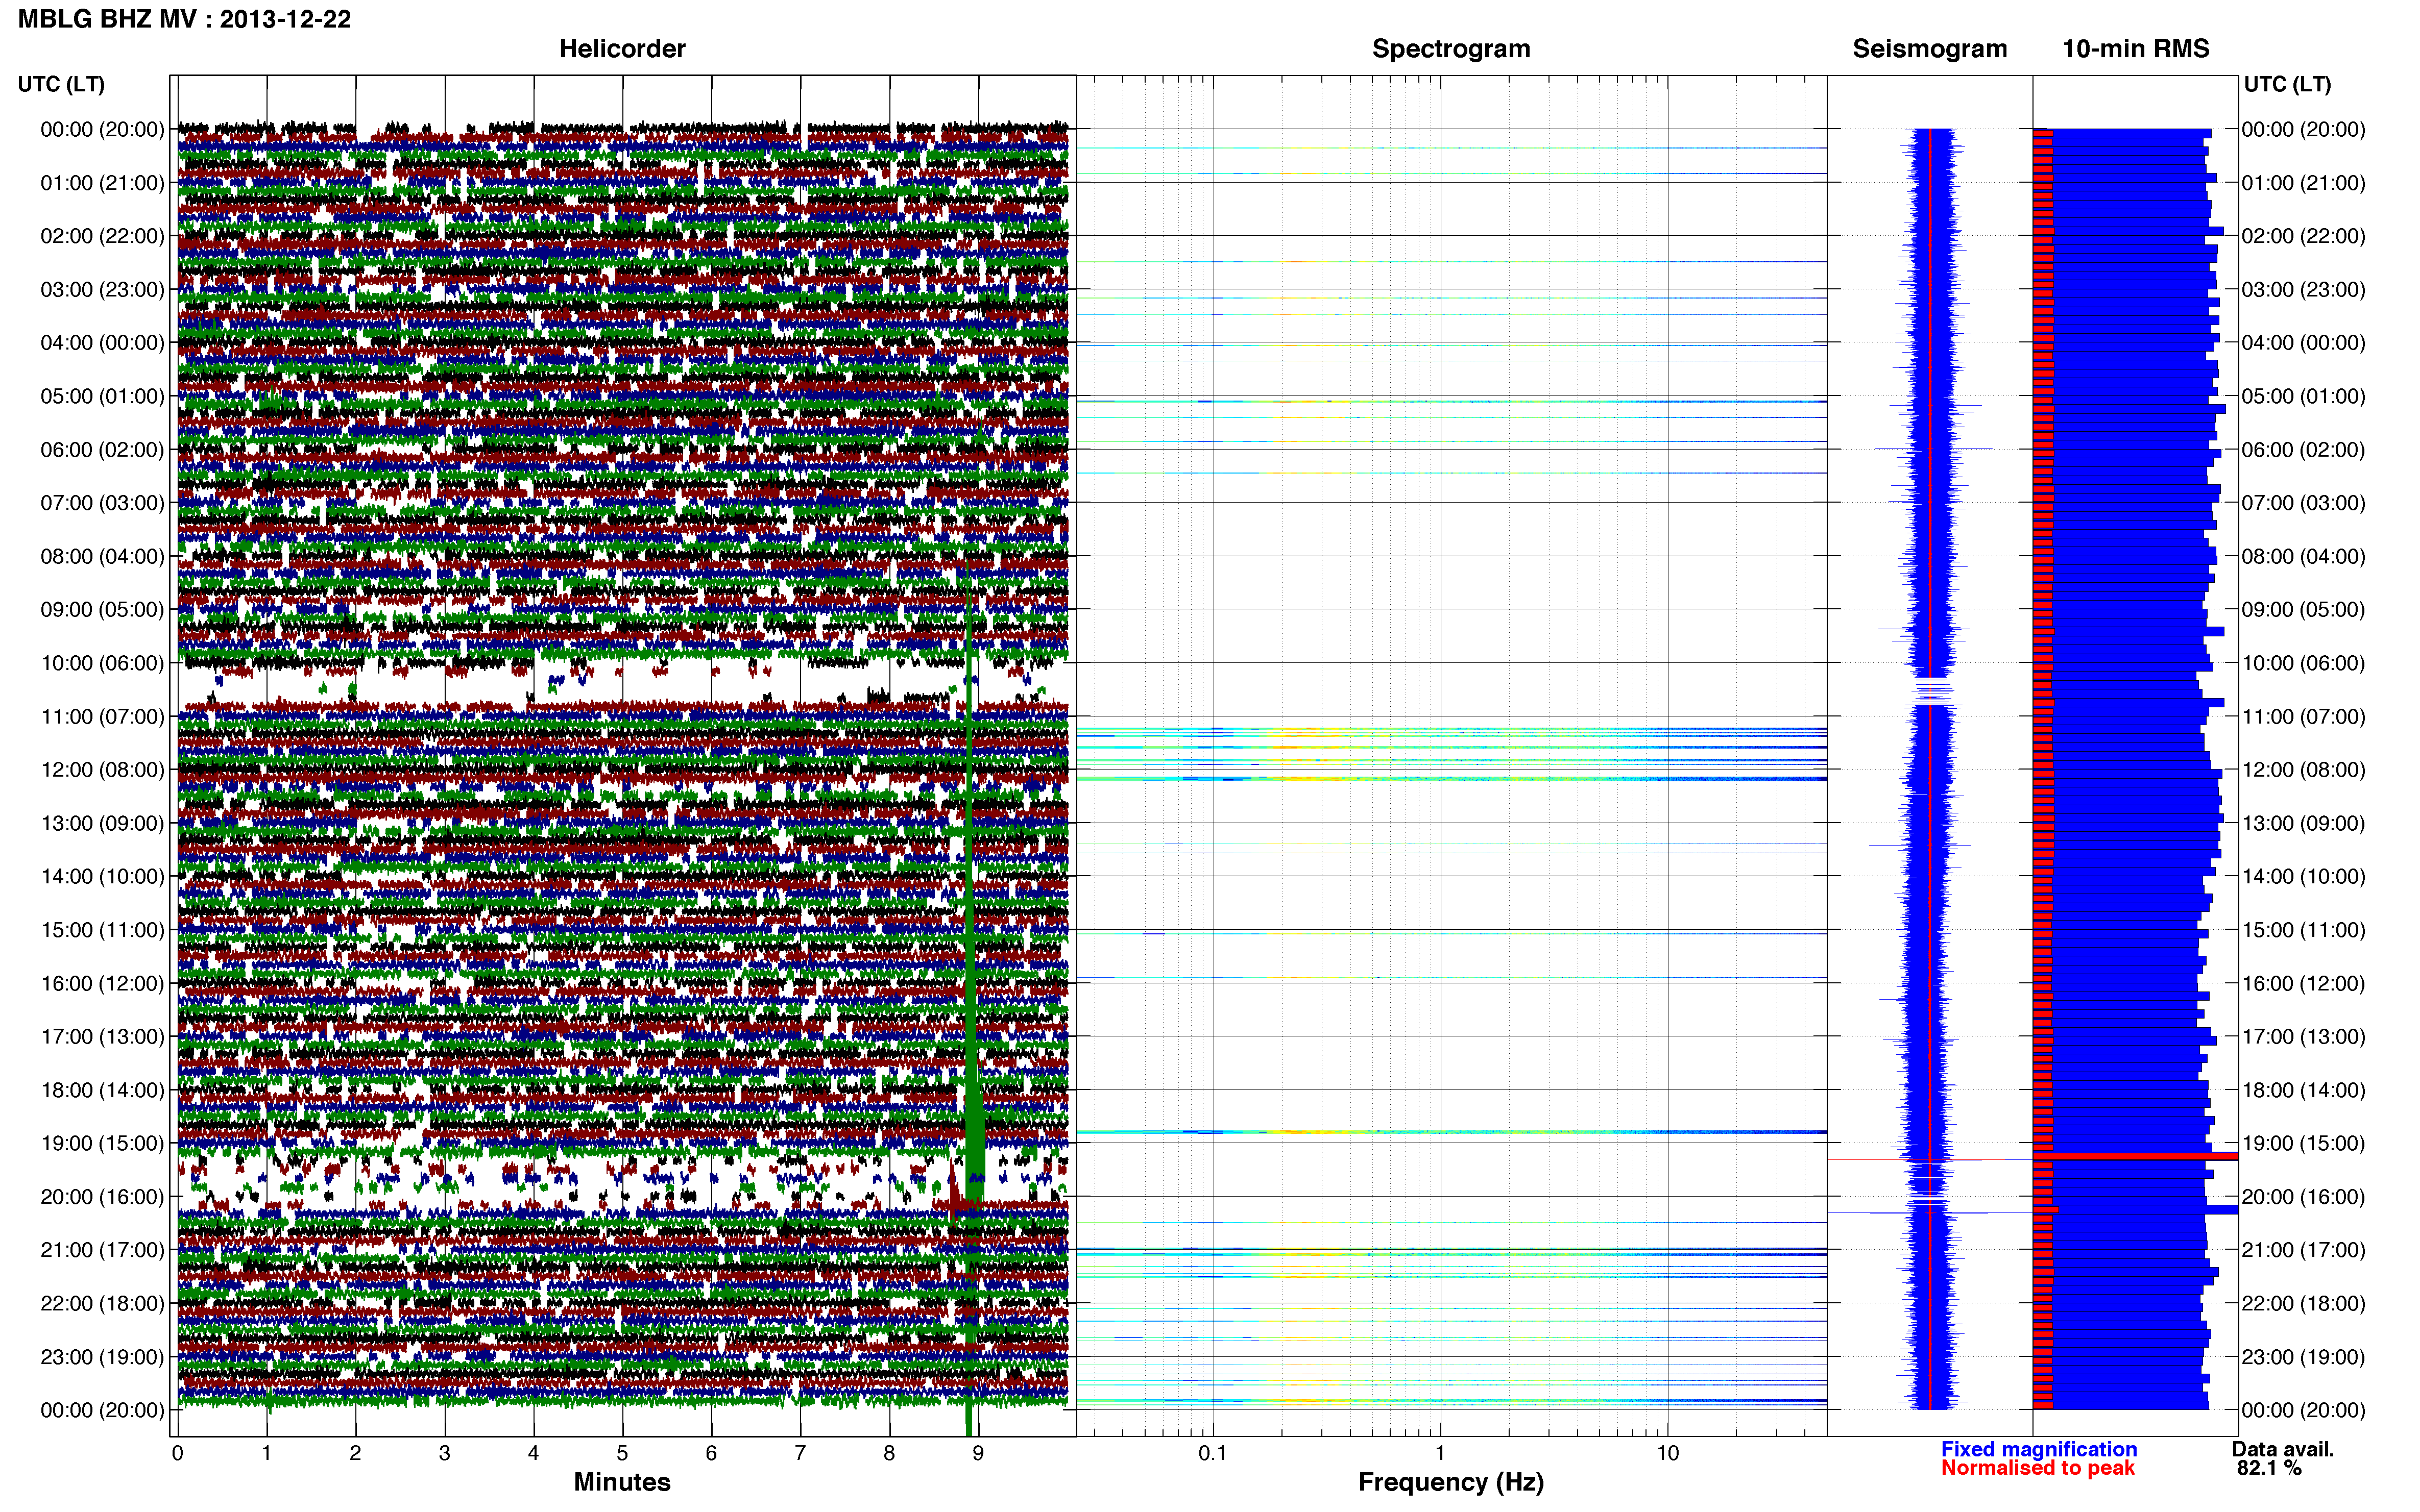Select left time label '15:00 (11:00)'

pyautogui.click(x=102, y=930)
